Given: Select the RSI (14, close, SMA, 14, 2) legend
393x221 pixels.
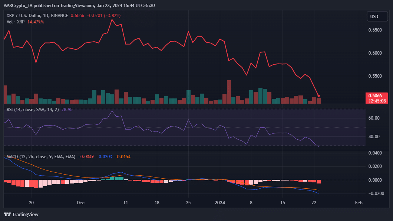Looking at the screenshot, I should [x=33, y=110].
